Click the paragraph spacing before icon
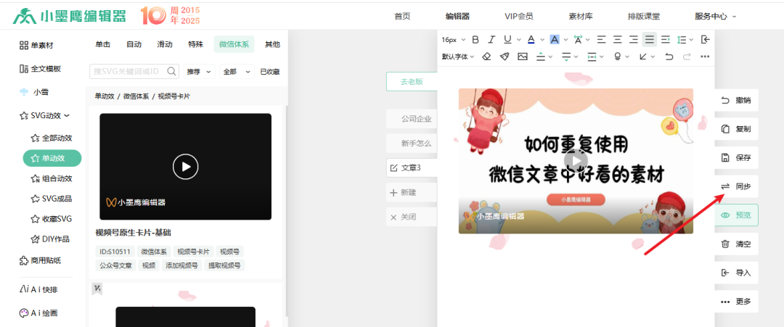The height and width of the screenshot is (327, 784). click(x=541, y=57)
